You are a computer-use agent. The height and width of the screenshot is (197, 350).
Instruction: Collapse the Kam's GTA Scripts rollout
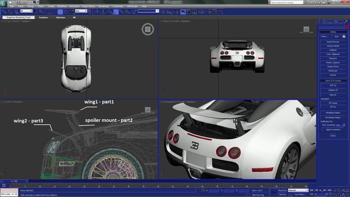[333, 81]
